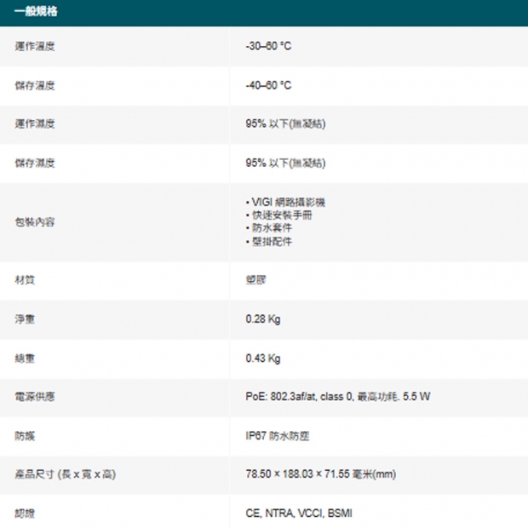Click the -40–60 °C storage temperature value

click(267, 85)
